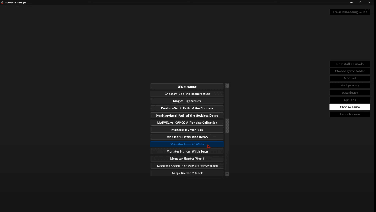Select Monster Hunter Rise

[187, 130]
